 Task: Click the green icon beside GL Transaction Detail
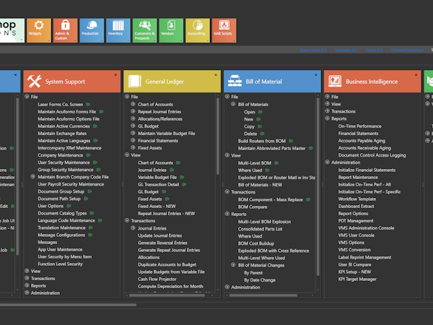point(184,185)
